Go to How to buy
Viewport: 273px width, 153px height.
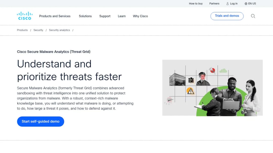point(196,4)
